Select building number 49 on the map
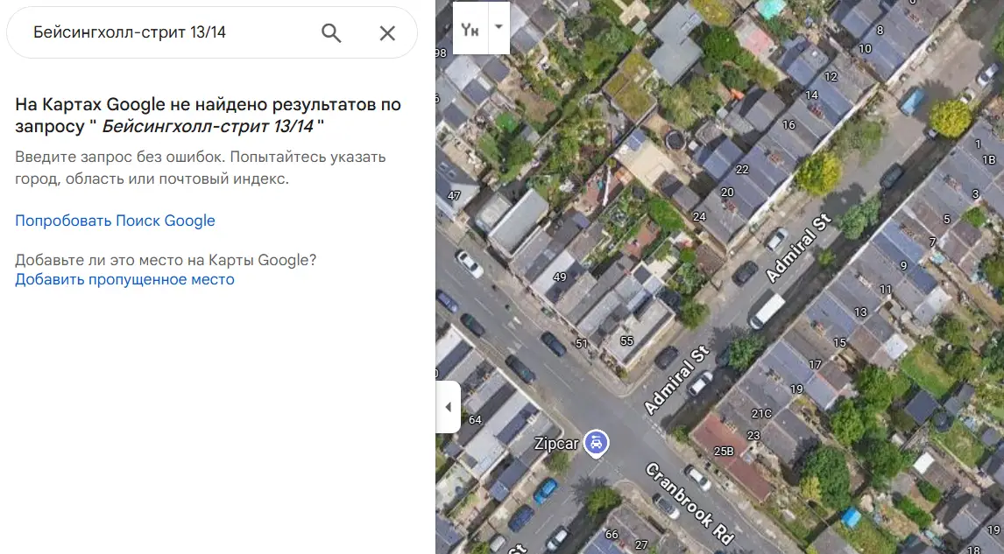This screenshot has width=1004, height=554. (x=561, y=277)
